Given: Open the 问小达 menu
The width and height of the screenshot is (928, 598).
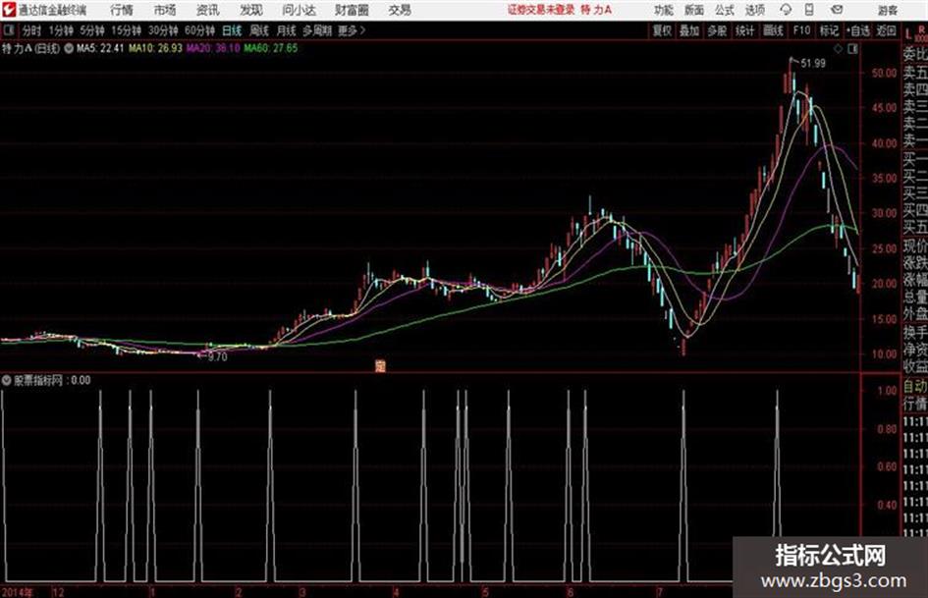Looking at the screenshot, I should coord(299,10).
